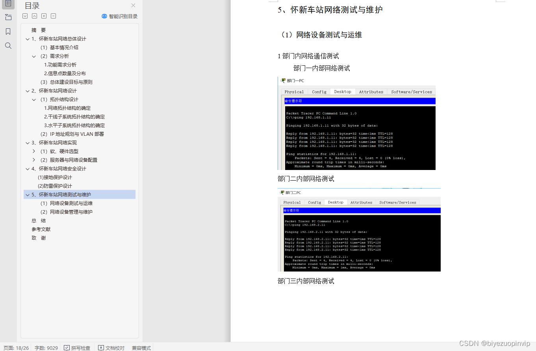Jump to 致谢 in the outline
The height and width of the screenshot is (351, 536).
39,238
